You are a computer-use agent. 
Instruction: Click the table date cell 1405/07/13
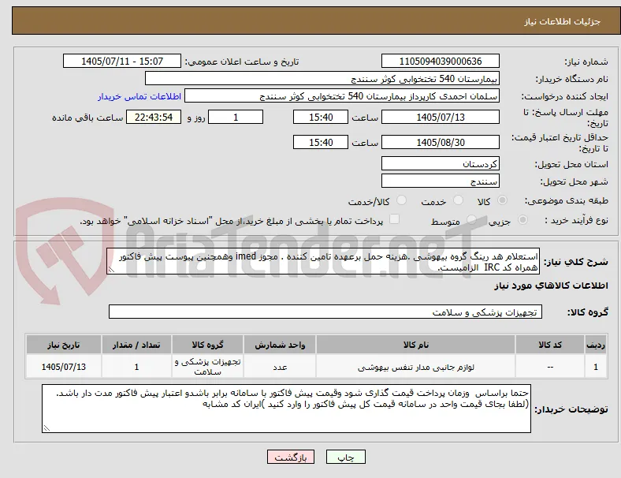[64, 367]
